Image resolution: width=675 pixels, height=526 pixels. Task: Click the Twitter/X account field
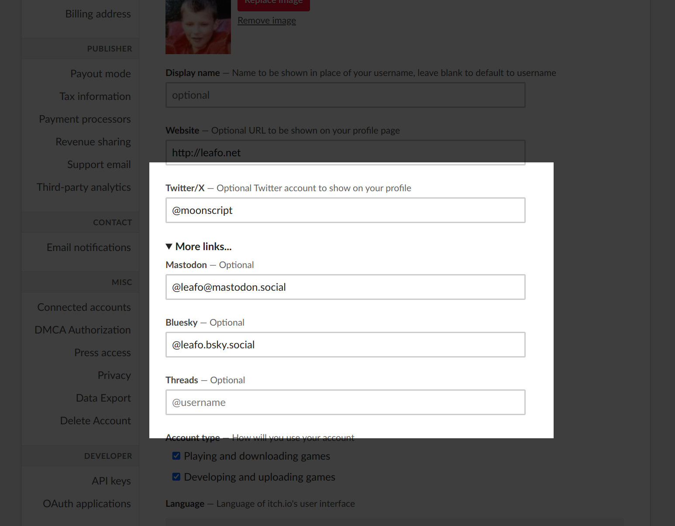(x=345, y=210)
